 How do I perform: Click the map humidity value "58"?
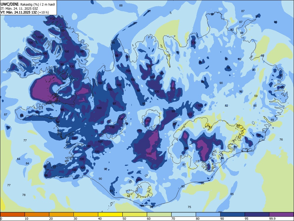tap(128, 196)
